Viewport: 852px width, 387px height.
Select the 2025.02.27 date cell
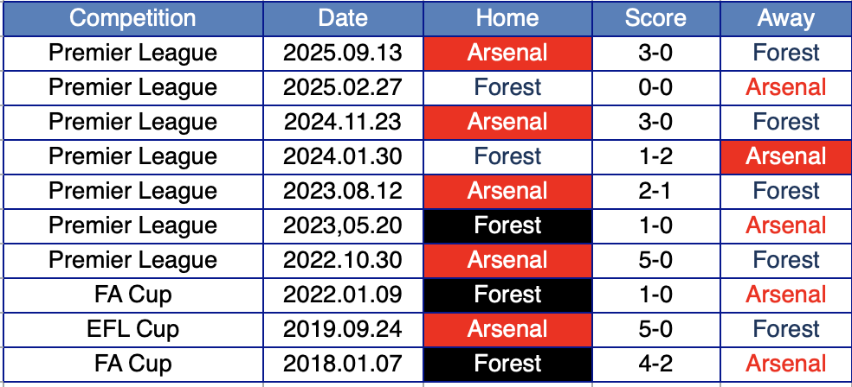(343, 87)
